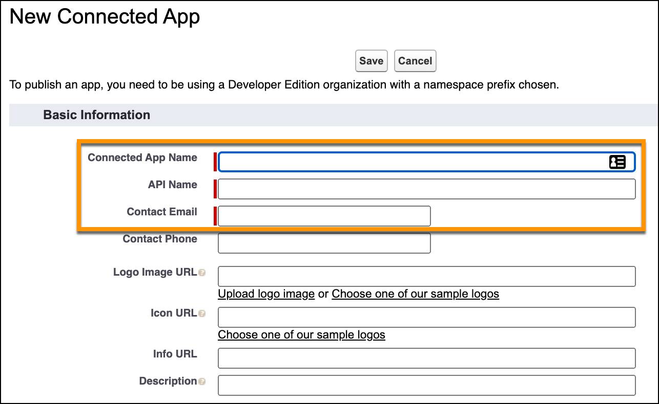This screenshot has height=404, width=659.
Task: Click inside the Description field
Action: click(425, 385)
